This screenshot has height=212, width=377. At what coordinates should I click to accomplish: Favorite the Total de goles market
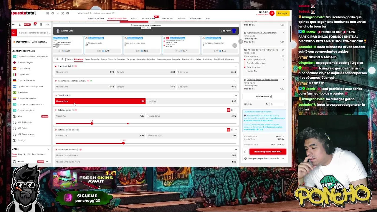point(56,110)
